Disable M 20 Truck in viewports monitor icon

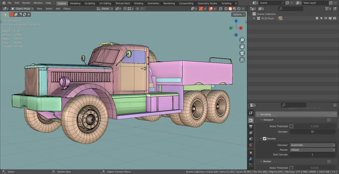(330, 18)
